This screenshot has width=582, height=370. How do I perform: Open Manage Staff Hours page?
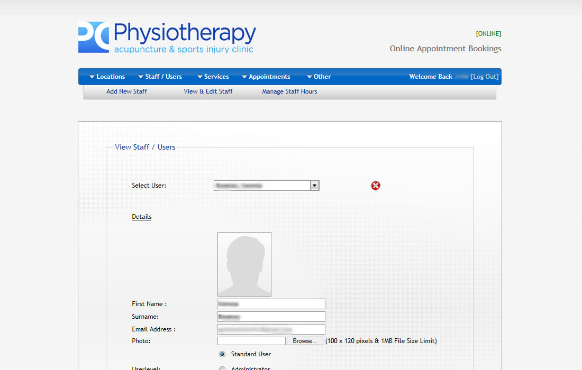point(289,91)
